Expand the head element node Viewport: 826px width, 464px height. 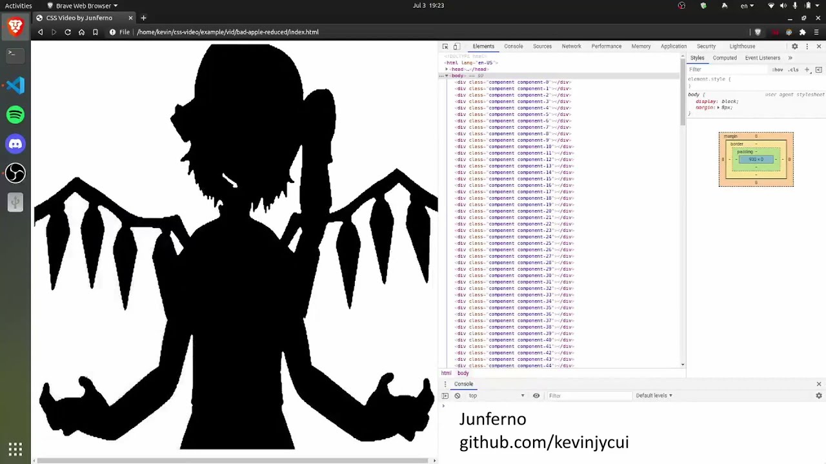(x=447, y=69)
